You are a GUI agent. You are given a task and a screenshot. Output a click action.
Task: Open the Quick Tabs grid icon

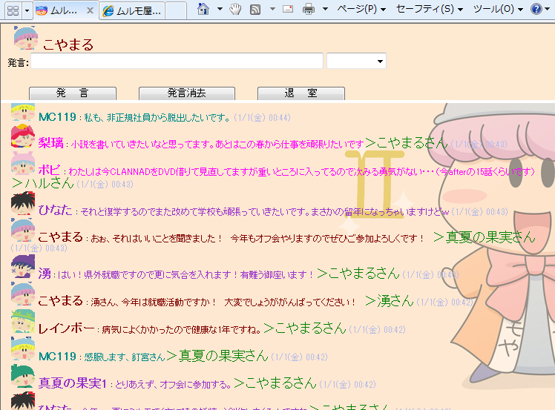[x=13, y=10]
